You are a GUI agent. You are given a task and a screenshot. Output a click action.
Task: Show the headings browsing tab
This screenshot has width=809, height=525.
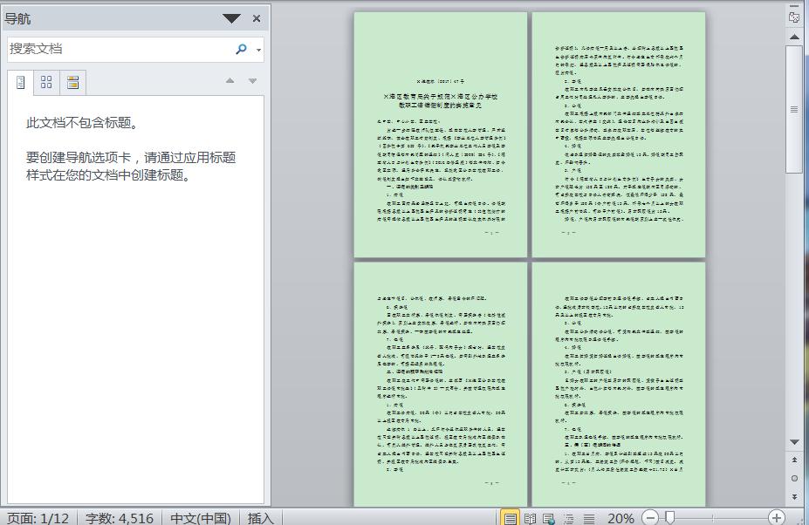point(21,81)
